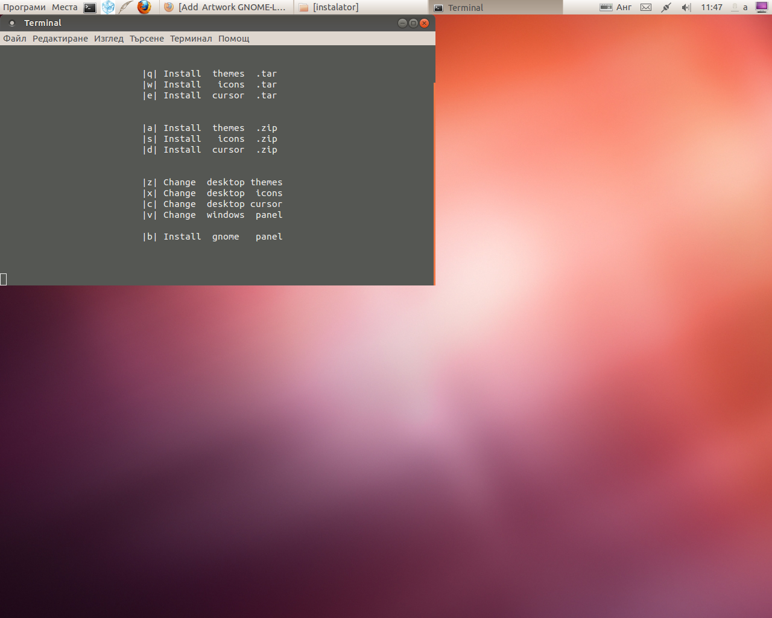The width and height of the screenshot is (772, 618).
Task: Change keyboard layout via Анг indicator
Action: tap(624, 7)
